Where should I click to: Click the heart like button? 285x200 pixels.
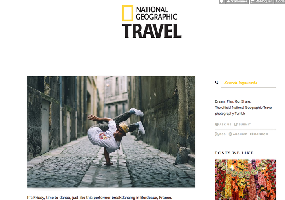pos(221,2)
